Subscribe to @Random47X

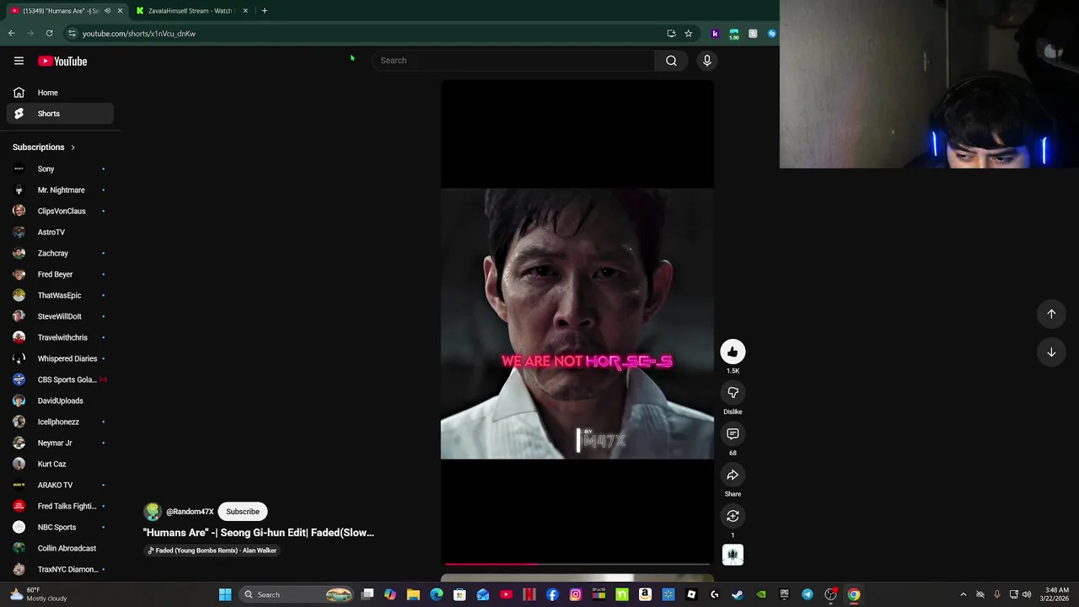click(x=243, y=512)
